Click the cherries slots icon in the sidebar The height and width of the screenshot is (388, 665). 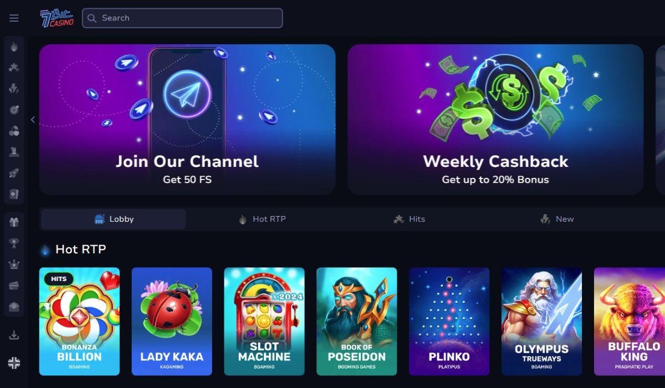point(14,131)
